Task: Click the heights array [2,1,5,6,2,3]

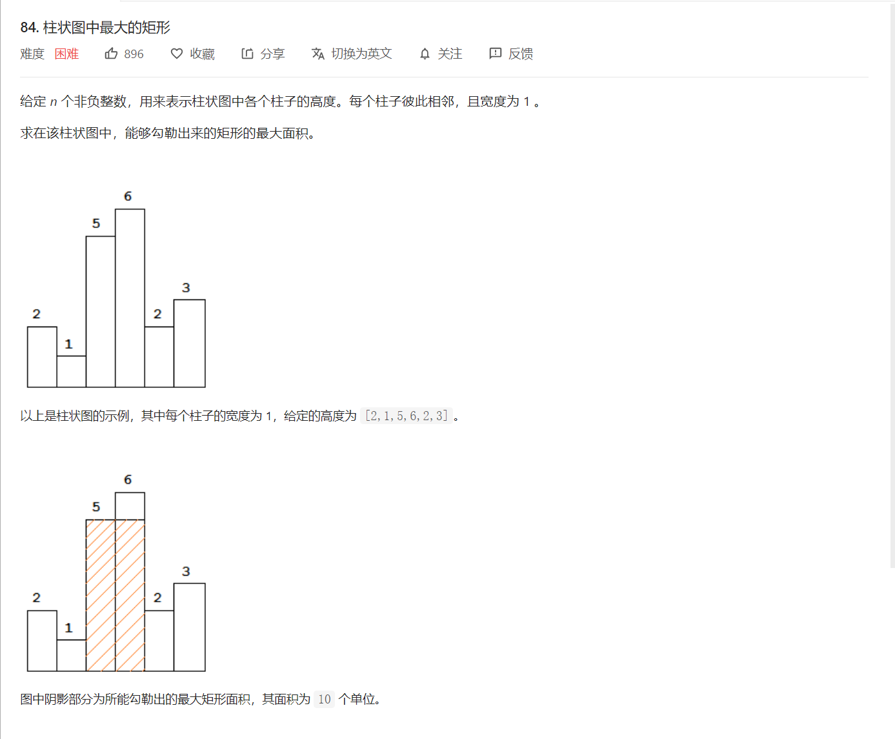Action: [407, 416]
